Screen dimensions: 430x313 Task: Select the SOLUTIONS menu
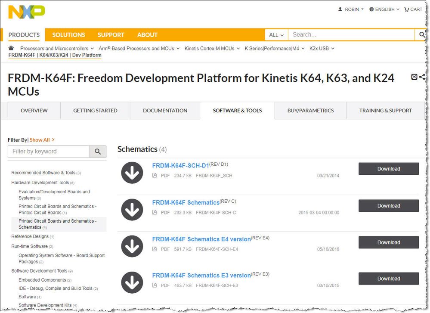(x=68, y=35)
